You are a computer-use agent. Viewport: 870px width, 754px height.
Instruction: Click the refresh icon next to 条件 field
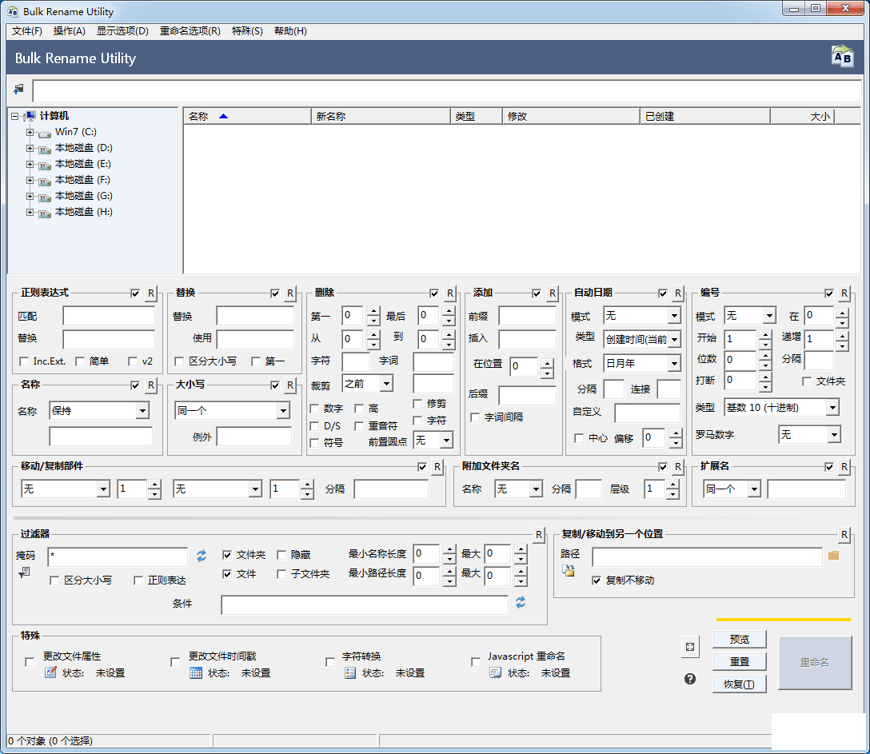[x=520, y=603]
